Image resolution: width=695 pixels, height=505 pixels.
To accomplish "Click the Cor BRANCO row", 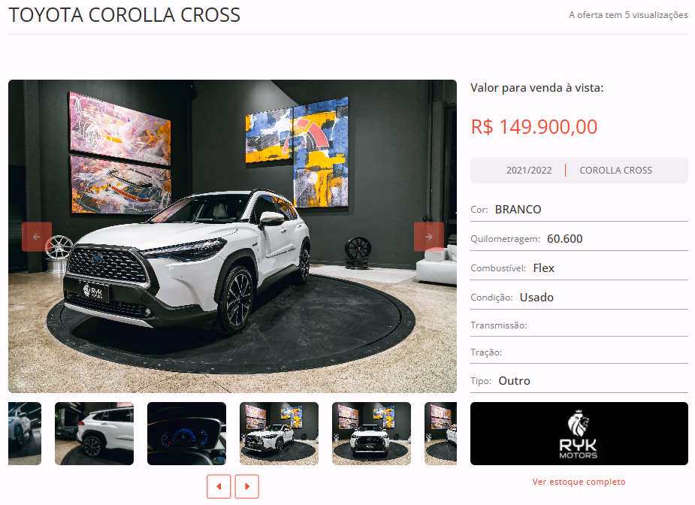I will (579, 209).
